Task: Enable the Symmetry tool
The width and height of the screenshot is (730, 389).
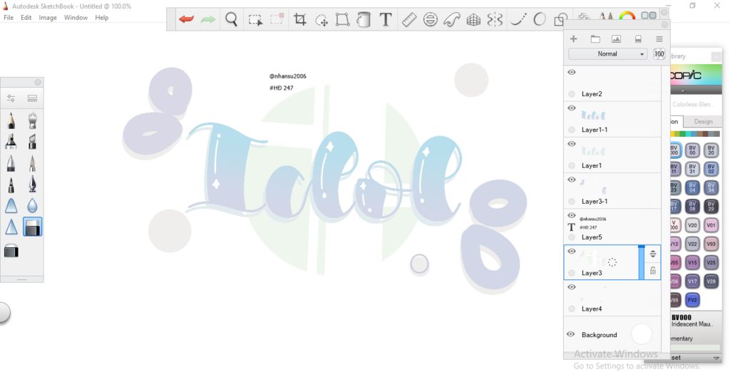Action: tap(495, 20)
